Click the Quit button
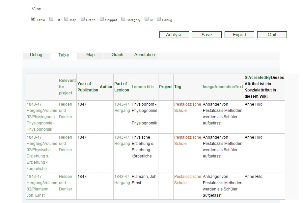The width and height of the screenshot is (303, 203). tap(272, 35)
